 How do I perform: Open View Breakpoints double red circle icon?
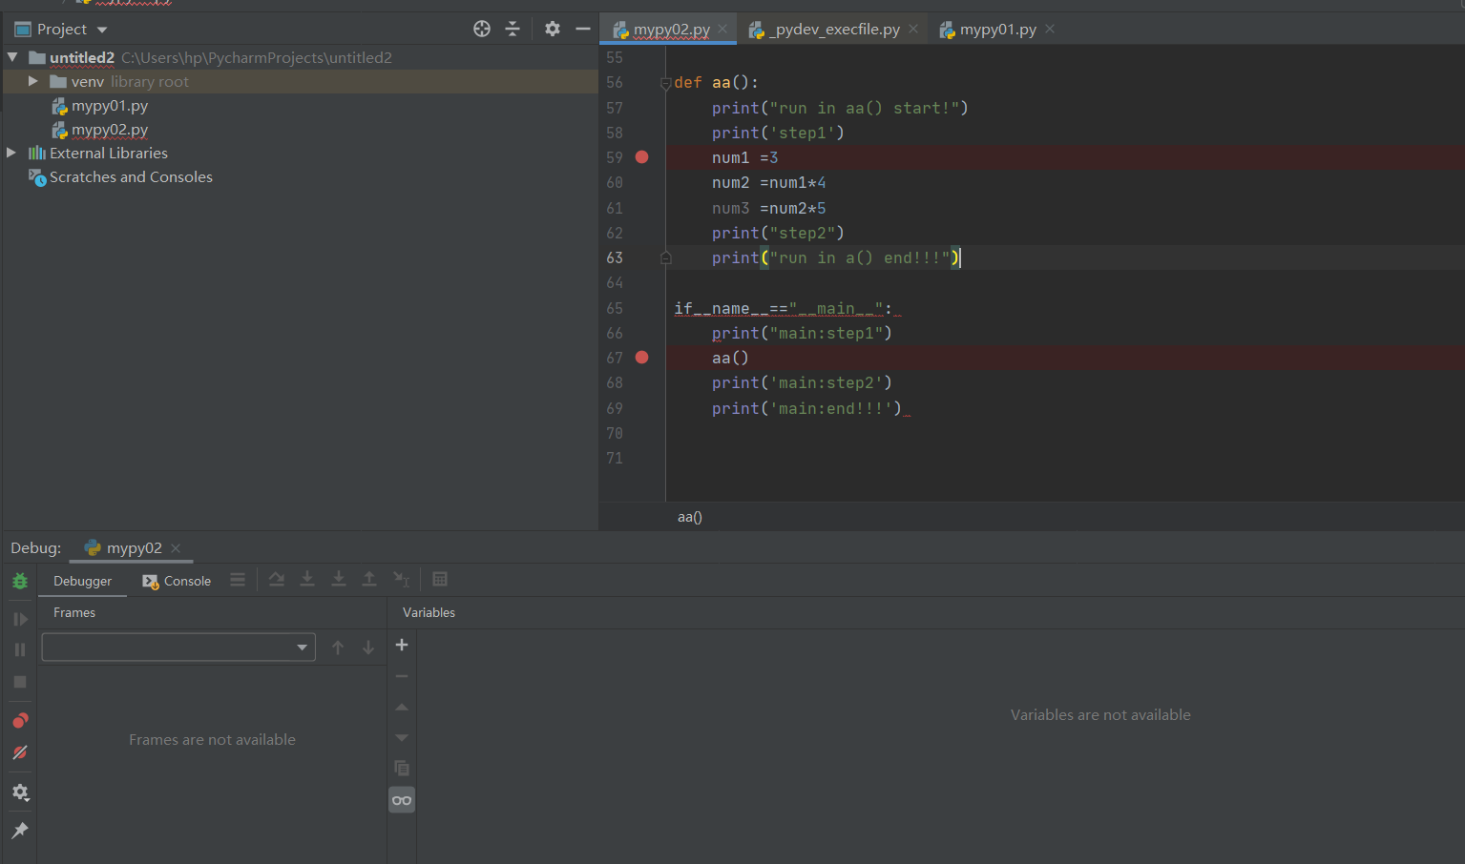pyautogui.click(x=20, y=720)
